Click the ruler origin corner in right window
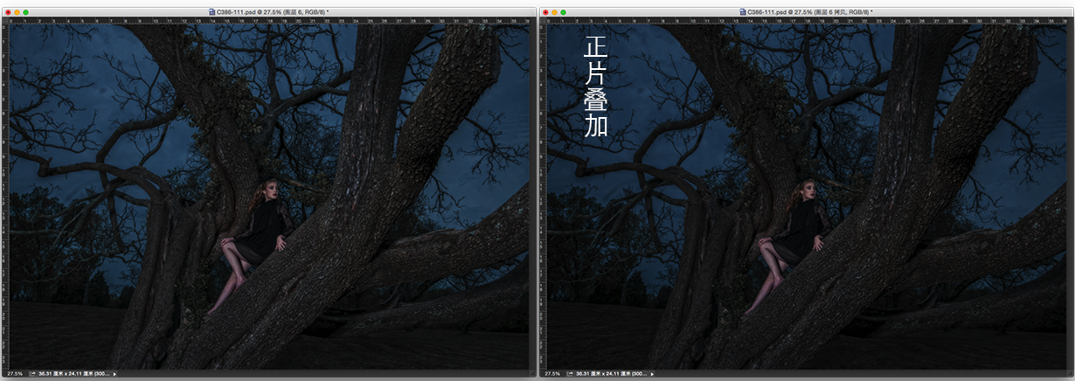 pos(543,20)
